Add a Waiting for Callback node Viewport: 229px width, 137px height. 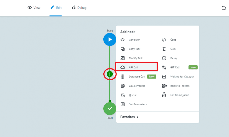coord(182,77)
